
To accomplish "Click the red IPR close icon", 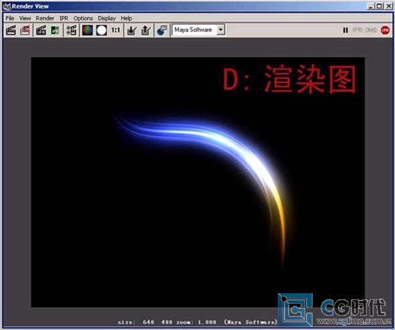I will coord(385,30).
